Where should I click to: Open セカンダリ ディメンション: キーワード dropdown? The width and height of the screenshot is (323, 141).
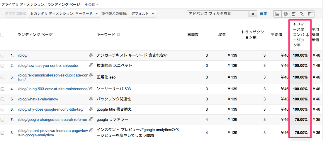tap(64, 14)
